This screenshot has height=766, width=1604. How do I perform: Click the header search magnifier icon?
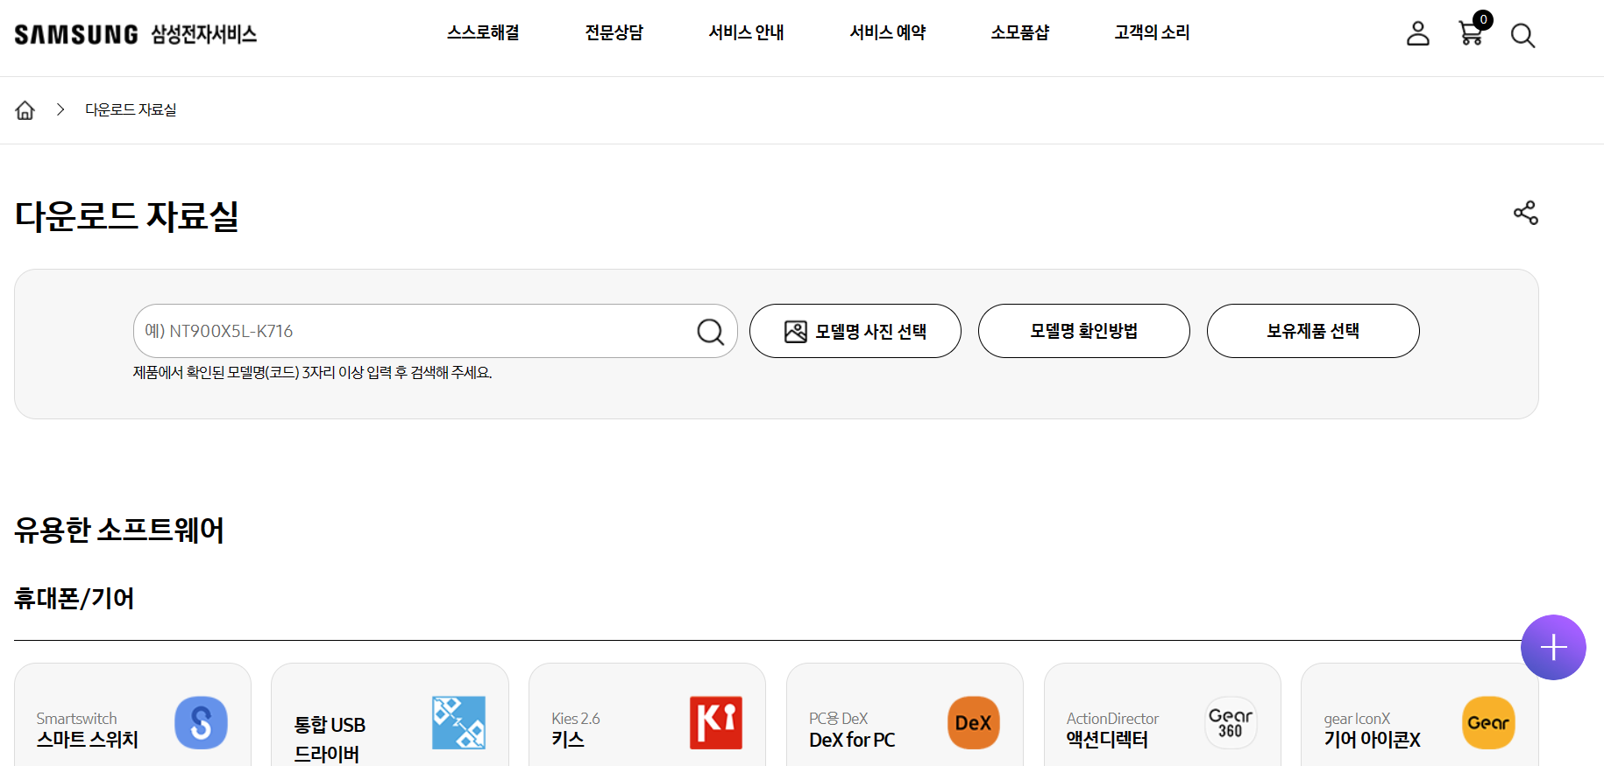click(1522, 36)
